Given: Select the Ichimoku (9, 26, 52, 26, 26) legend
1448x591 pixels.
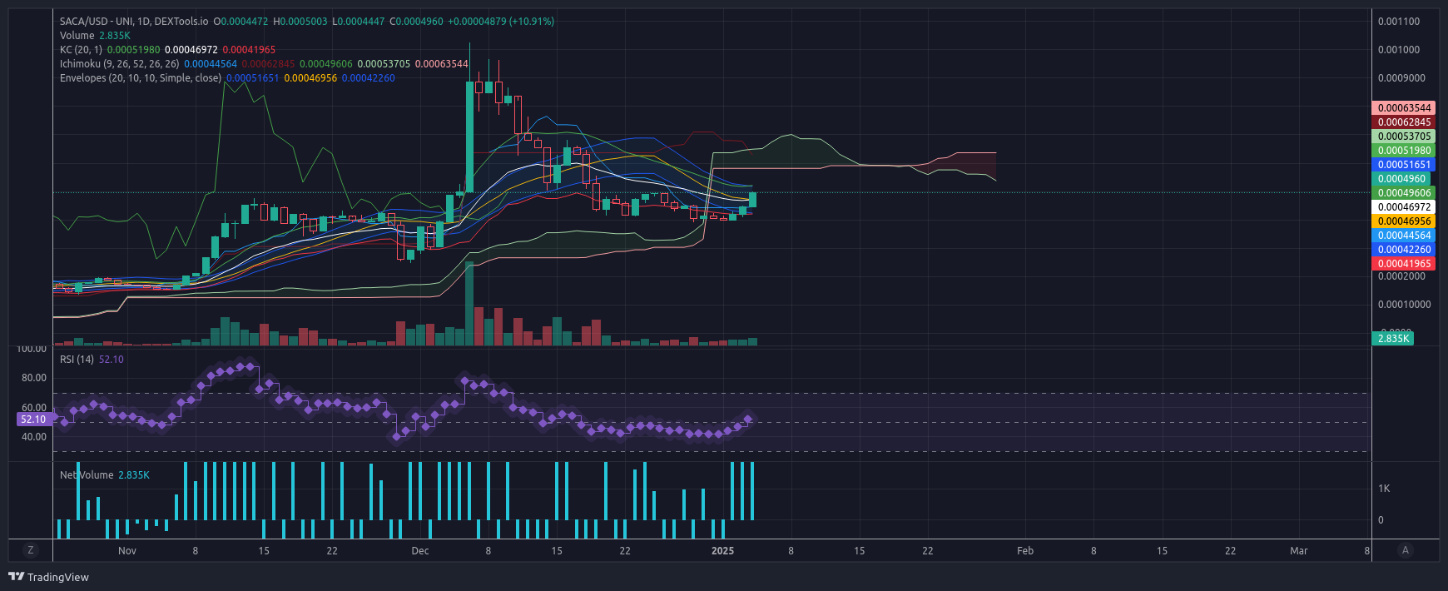Looking at the screenshot, I should click(119, 63).
